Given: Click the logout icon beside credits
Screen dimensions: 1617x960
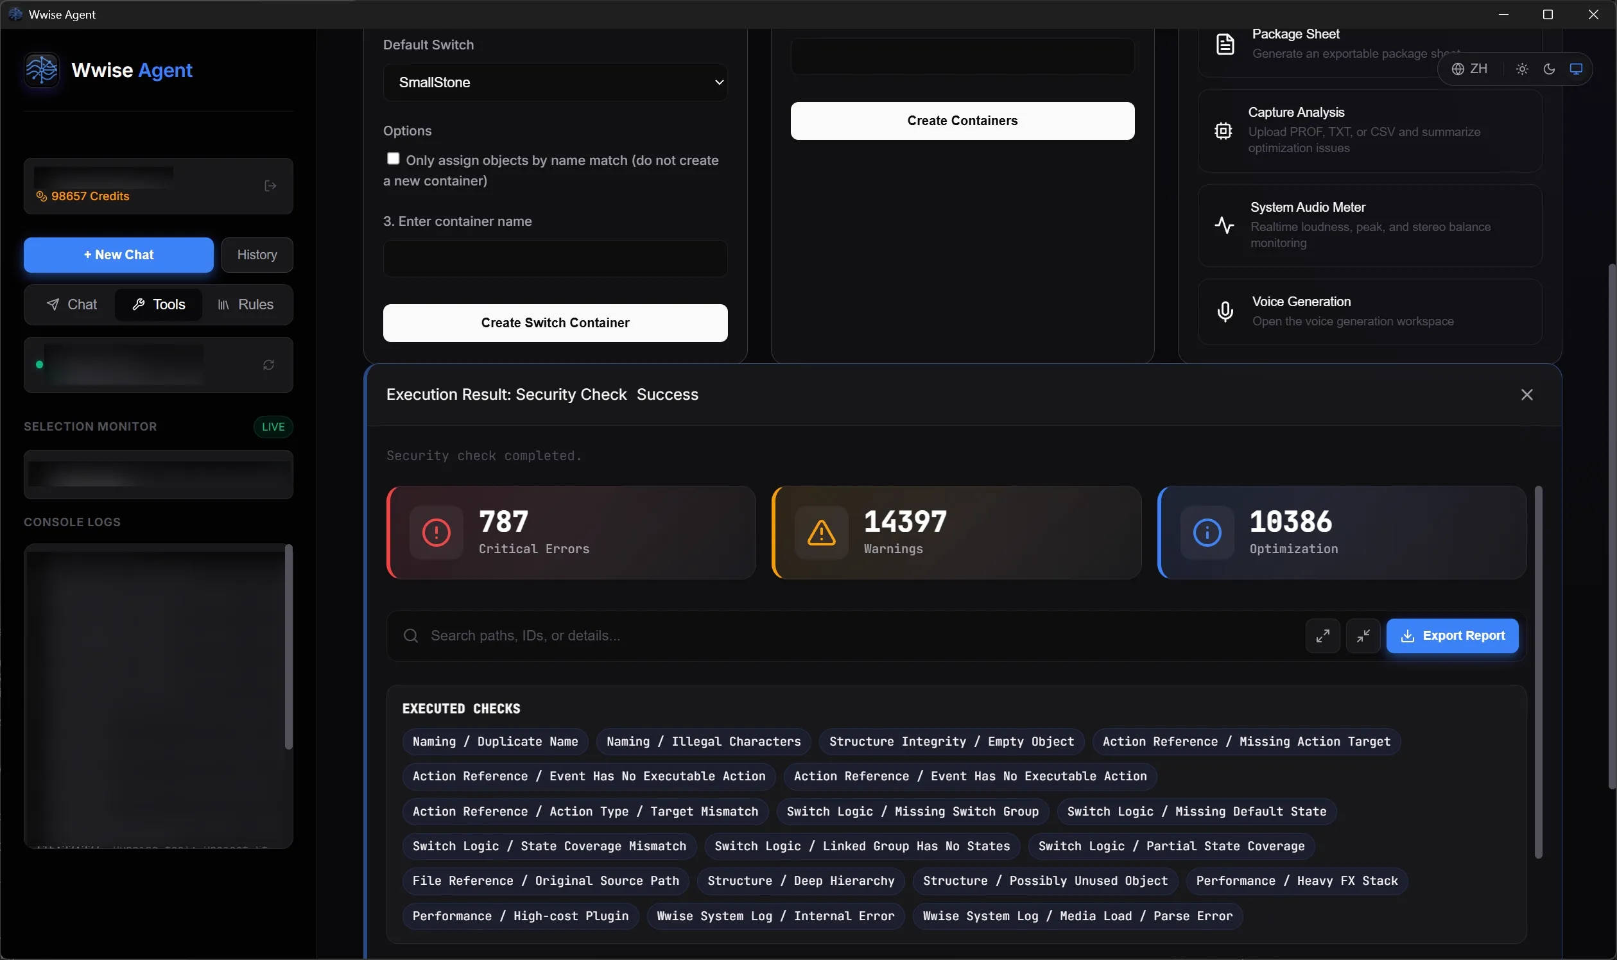Looking at the screenshot, I should pos(270,186).
